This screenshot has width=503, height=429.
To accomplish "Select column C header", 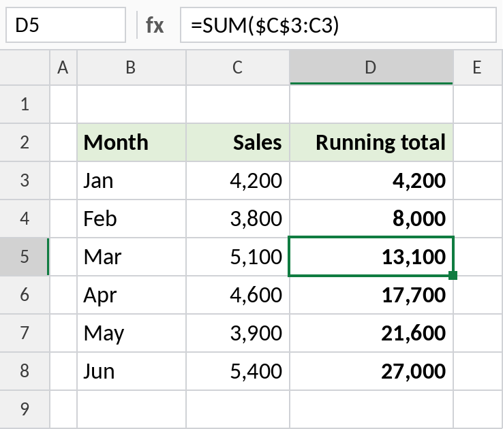I will tap(238, 67).
